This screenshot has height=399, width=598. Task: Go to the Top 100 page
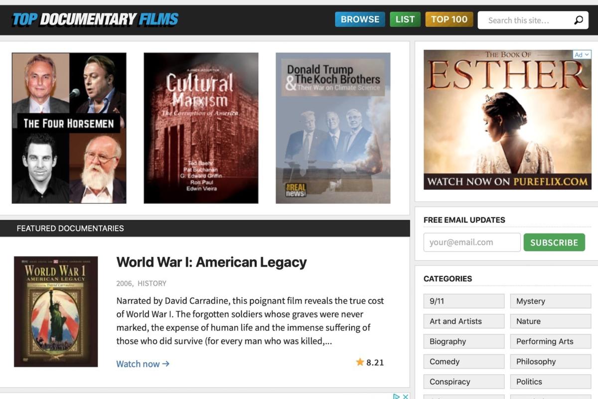449,19
